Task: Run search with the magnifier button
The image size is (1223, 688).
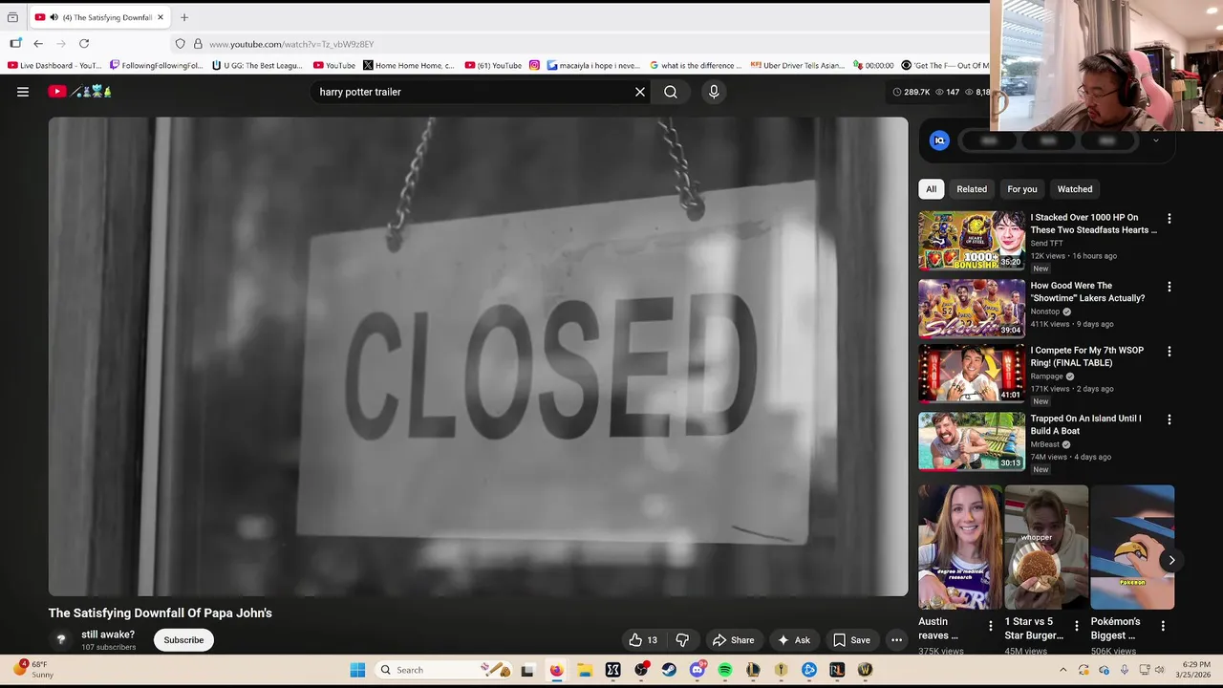Action: [x=671, y=92]
